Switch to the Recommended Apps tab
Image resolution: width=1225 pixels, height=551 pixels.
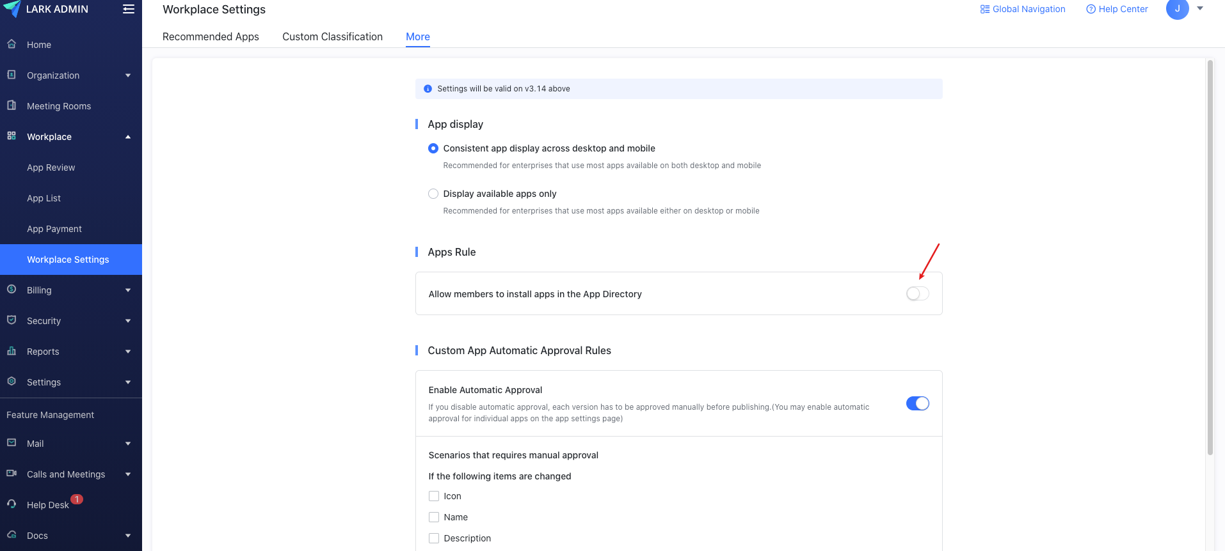(x=211, y=36)
